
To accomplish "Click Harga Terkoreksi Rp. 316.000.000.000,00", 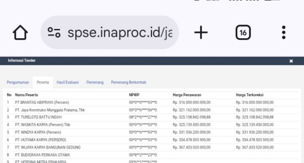I will pos(255,102).
